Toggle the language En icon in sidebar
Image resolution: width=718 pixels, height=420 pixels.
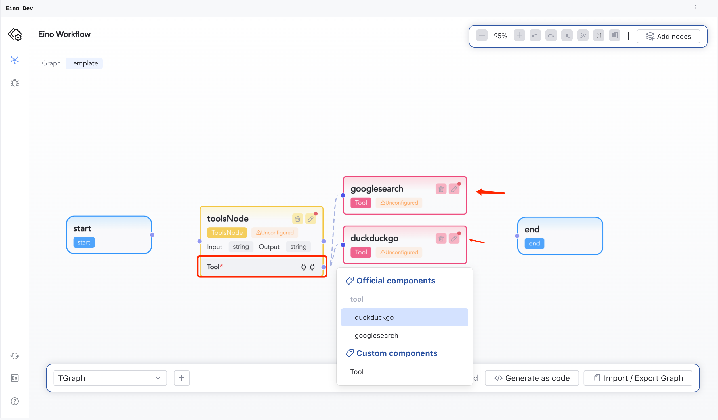(15, 378)
